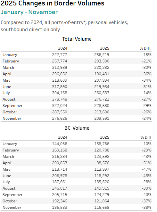Select the September row label in BC Volume

click(x=12, y=195)
